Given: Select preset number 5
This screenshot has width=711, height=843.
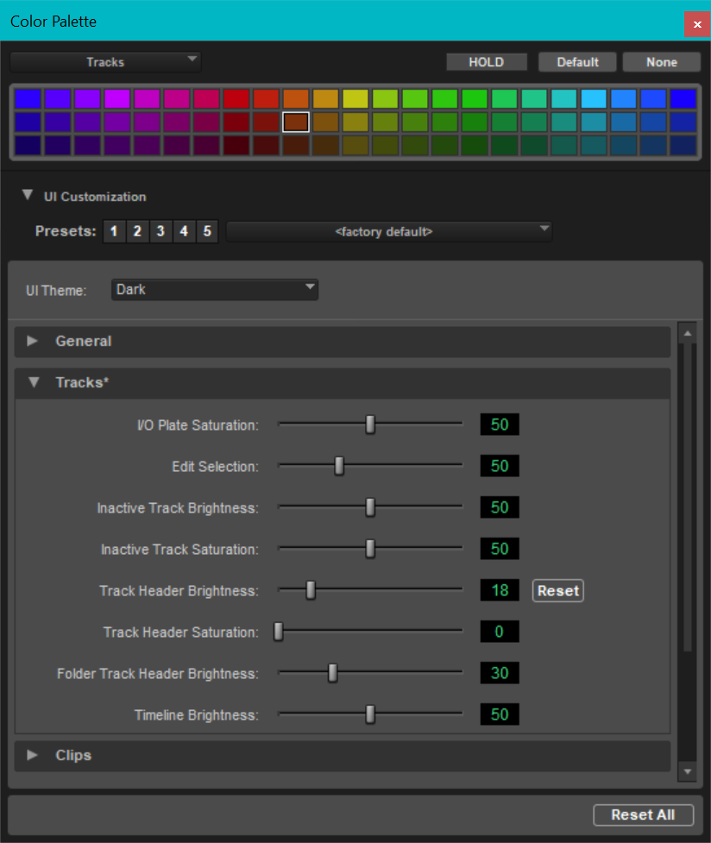Looking at the screenshot, I should coord(206,231).
